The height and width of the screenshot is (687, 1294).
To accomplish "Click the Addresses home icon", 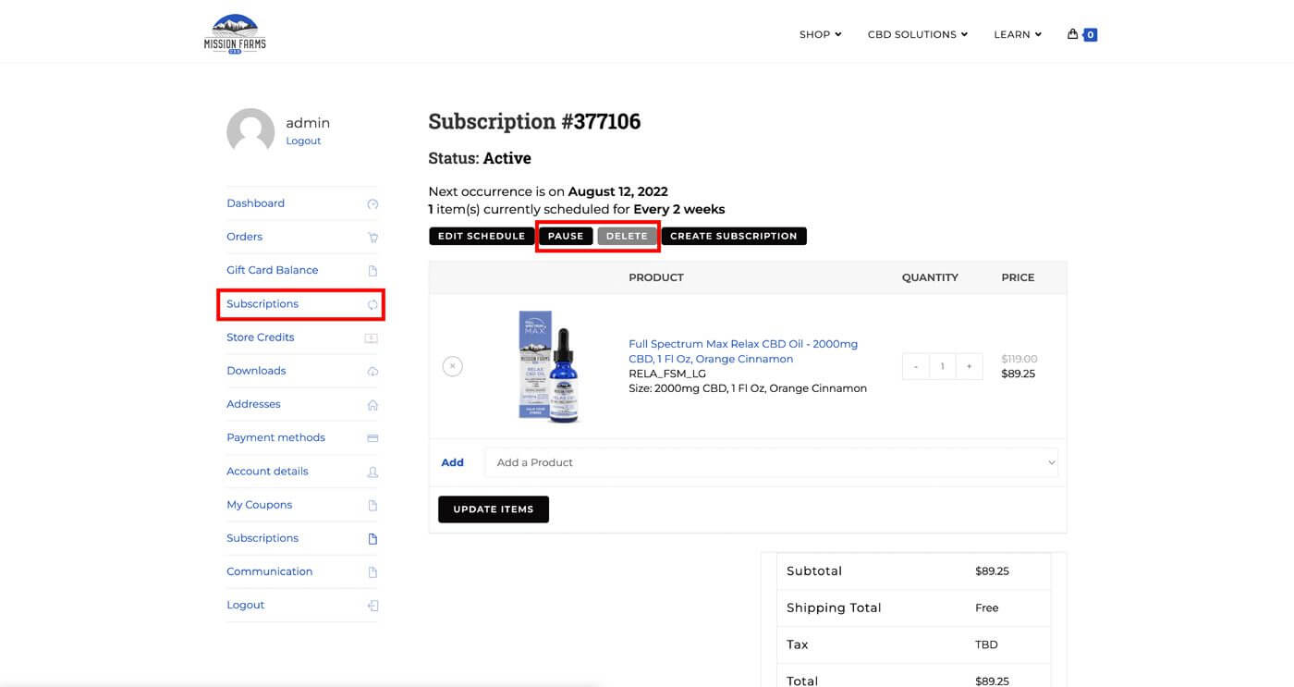I will pyautogui.click(x=372, y=405).
